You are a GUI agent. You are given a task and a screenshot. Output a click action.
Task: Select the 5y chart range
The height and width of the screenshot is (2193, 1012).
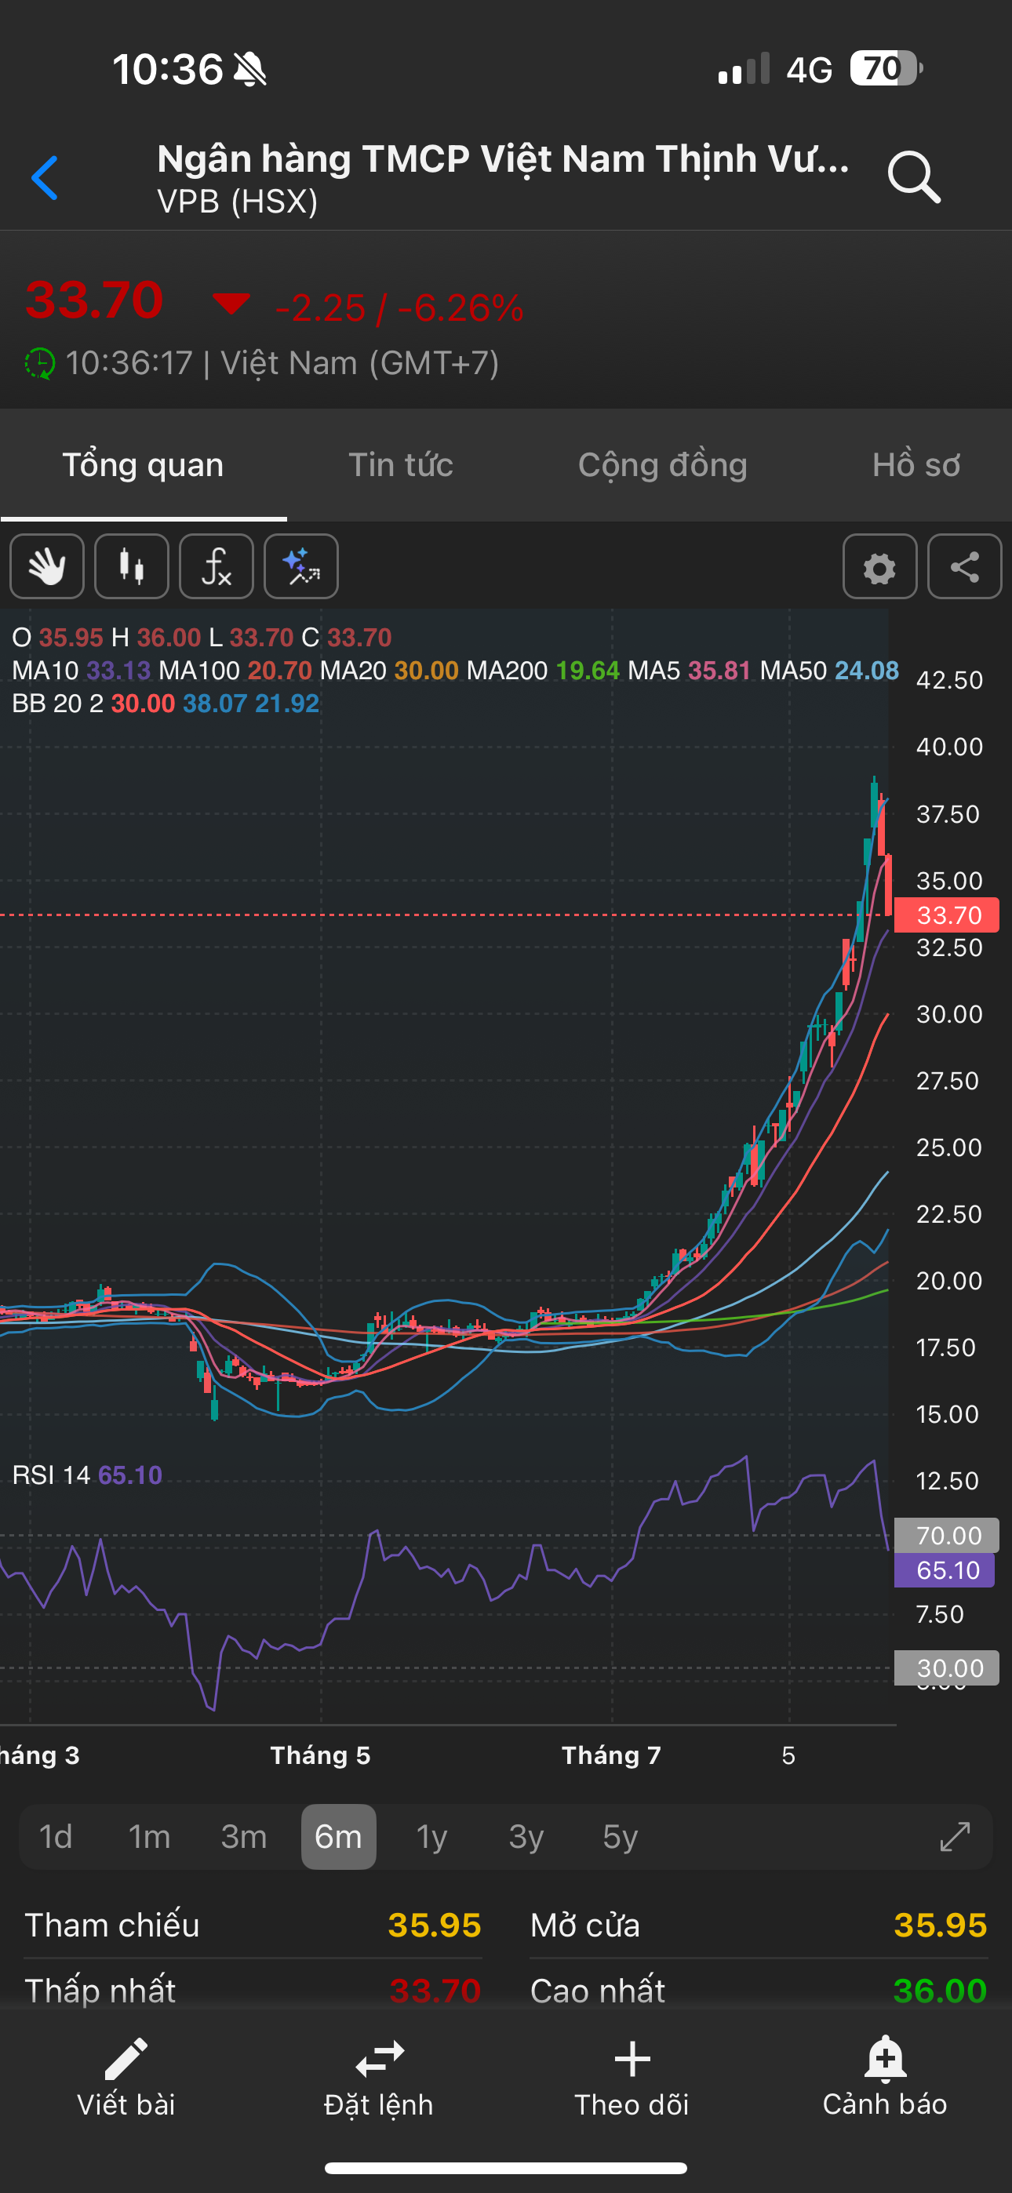coord(621,1836)
